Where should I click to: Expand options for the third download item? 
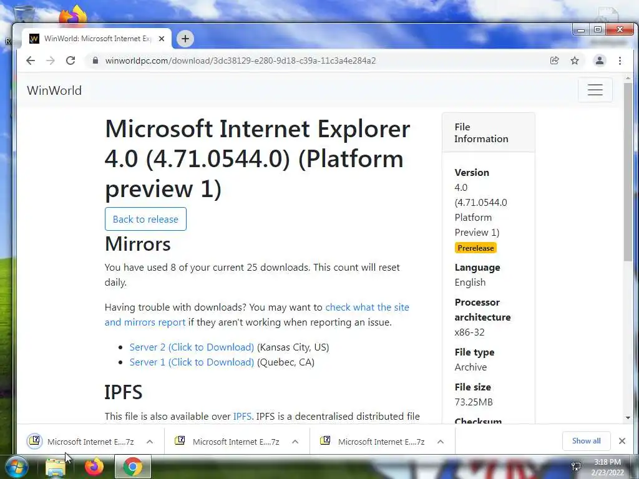(441, 442)
